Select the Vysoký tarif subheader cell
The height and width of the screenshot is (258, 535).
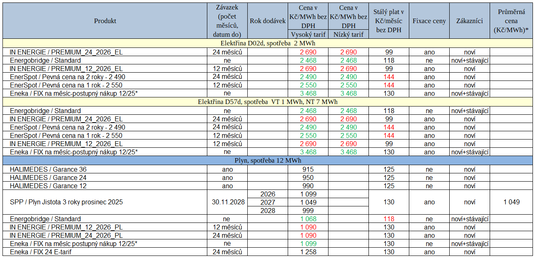(308, 34)
